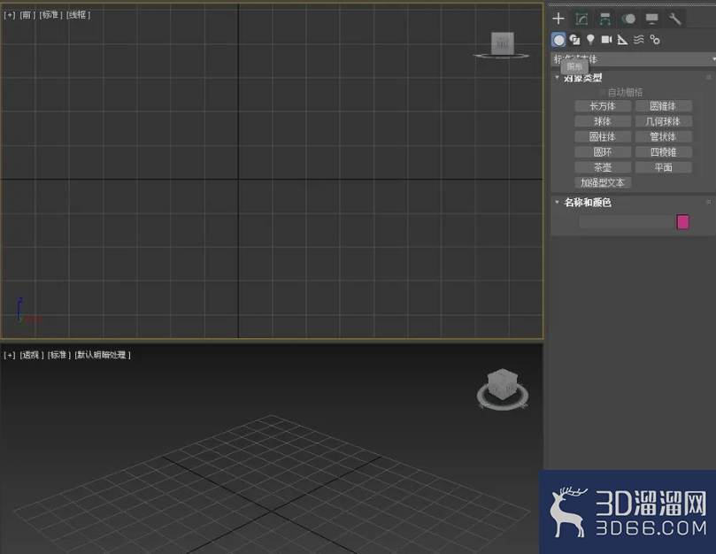716x554 pixels.
Task: Click the front viewport ViewCube face
Action: 503,43
